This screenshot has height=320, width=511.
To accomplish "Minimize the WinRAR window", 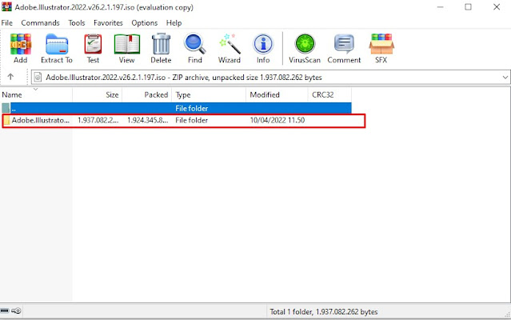I will 441,7.
